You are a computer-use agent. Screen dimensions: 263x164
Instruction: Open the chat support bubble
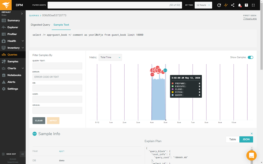pyautogui.click(x=251, y=155)
